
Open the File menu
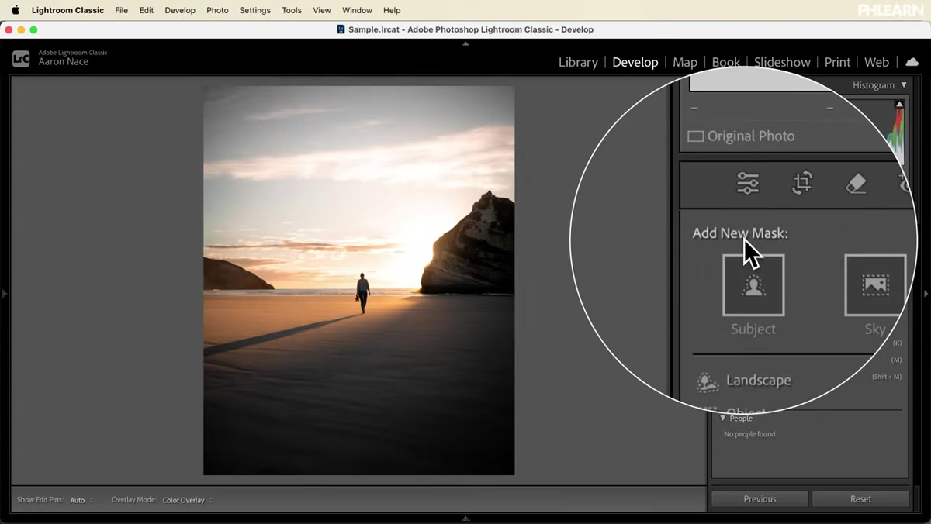click(x=121, y=10)
